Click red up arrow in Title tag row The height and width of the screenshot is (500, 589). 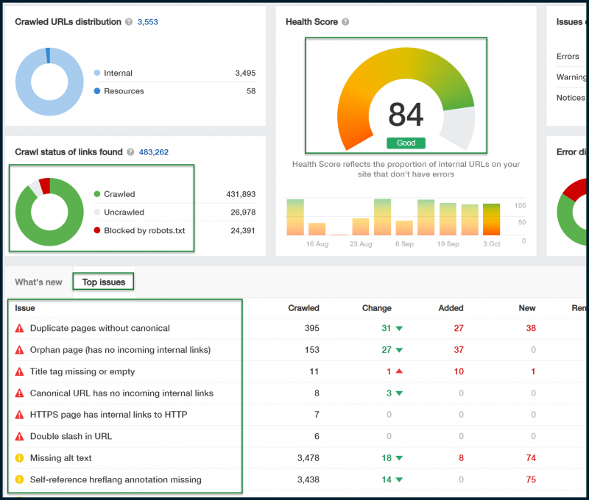[x=399, y=371]
